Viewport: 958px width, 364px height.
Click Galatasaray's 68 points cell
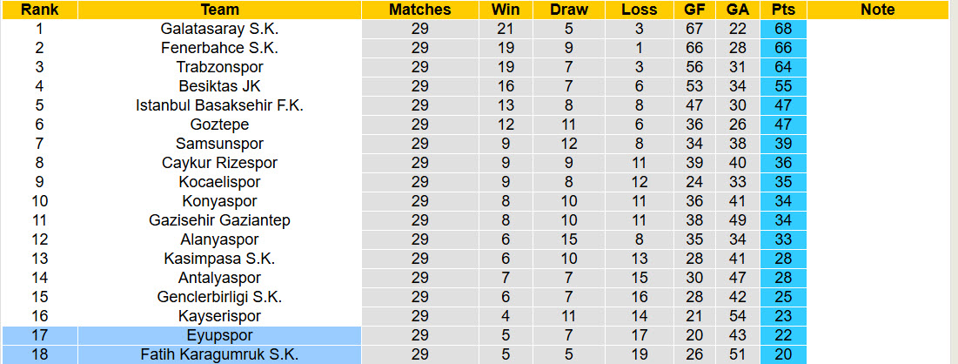[x=783, y=29]
